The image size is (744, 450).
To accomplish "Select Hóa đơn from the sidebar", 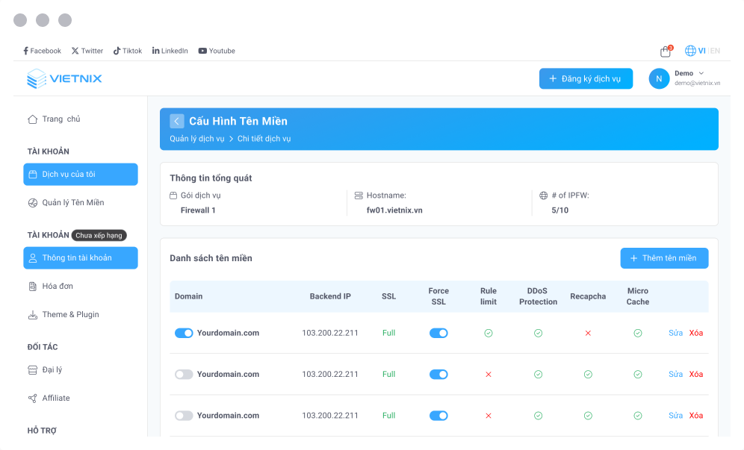I will [57, 286].
